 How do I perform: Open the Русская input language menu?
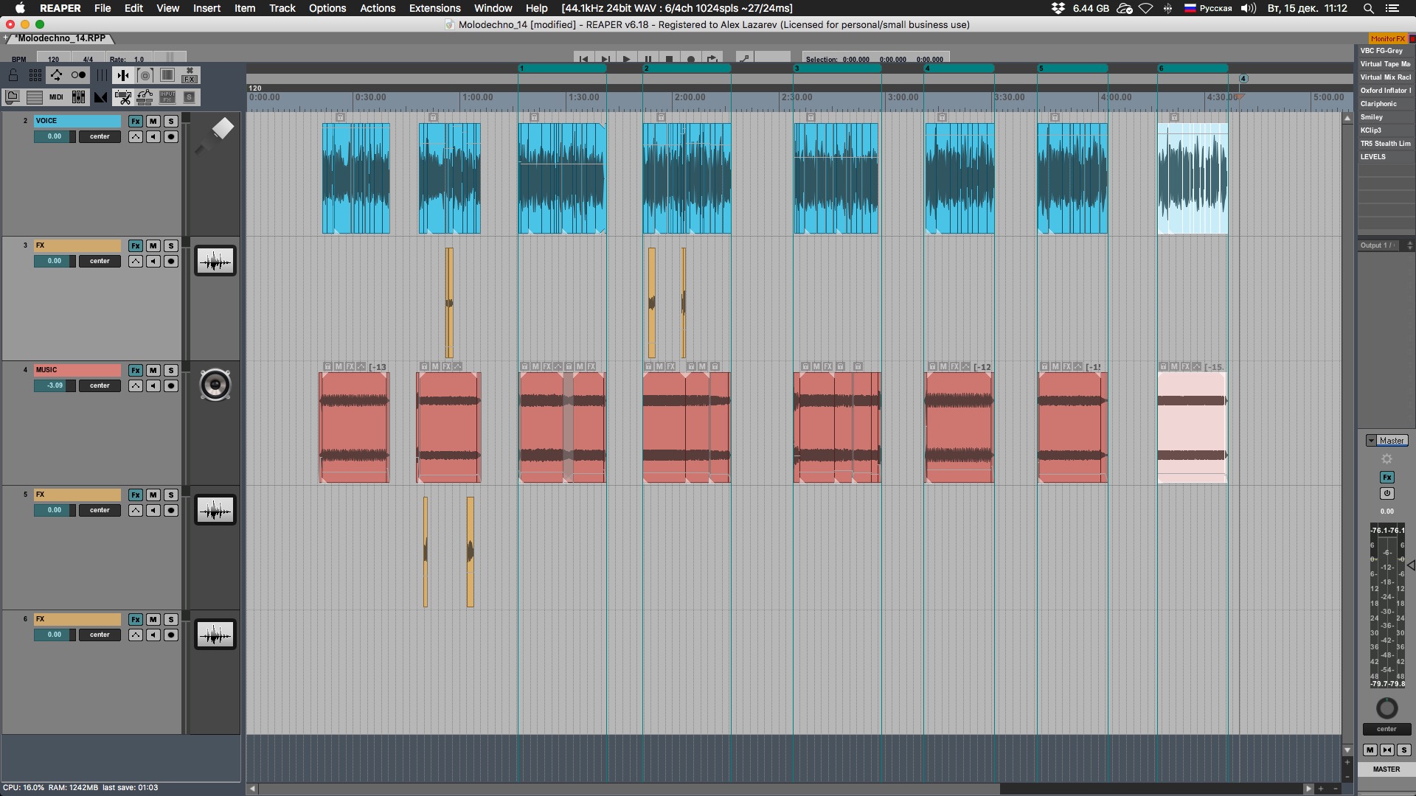coord(1207,8)
